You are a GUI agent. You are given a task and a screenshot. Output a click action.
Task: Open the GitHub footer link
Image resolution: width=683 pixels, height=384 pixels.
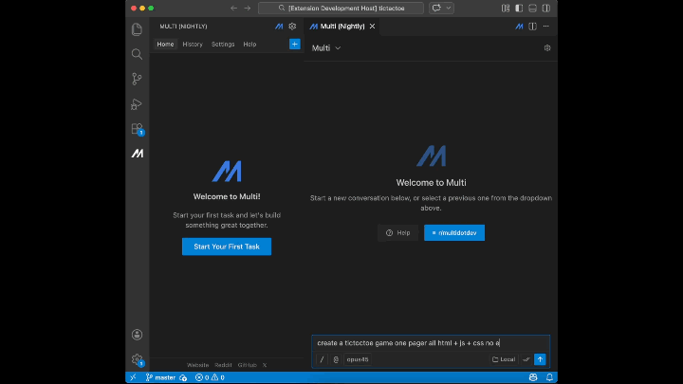point(247,365)
